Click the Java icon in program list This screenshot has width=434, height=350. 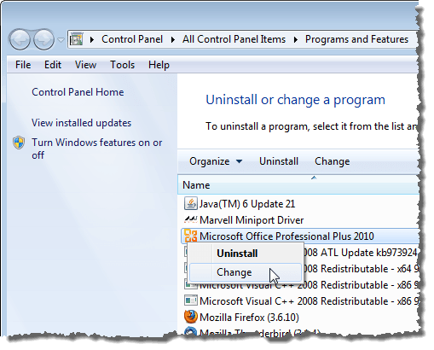click(191, 204)
